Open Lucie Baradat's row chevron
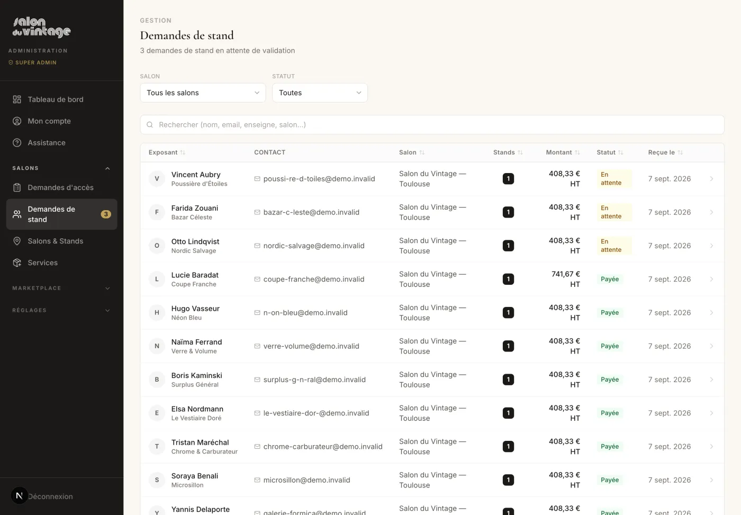 tap(711, 279)
